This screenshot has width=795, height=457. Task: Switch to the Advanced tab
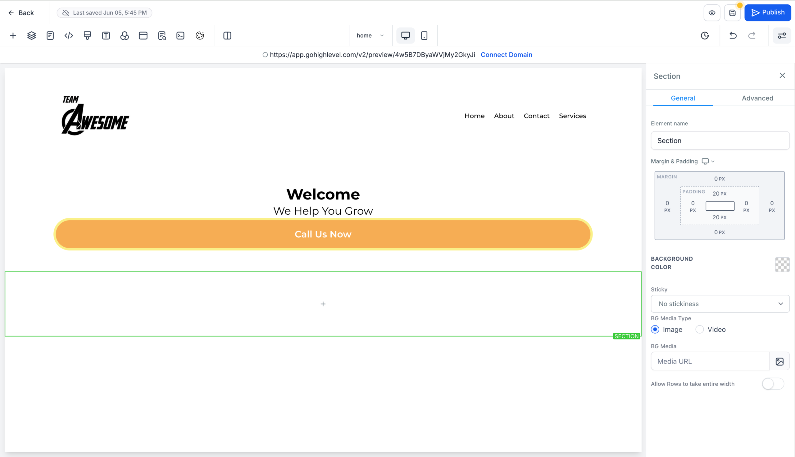(x=757, y=98)
